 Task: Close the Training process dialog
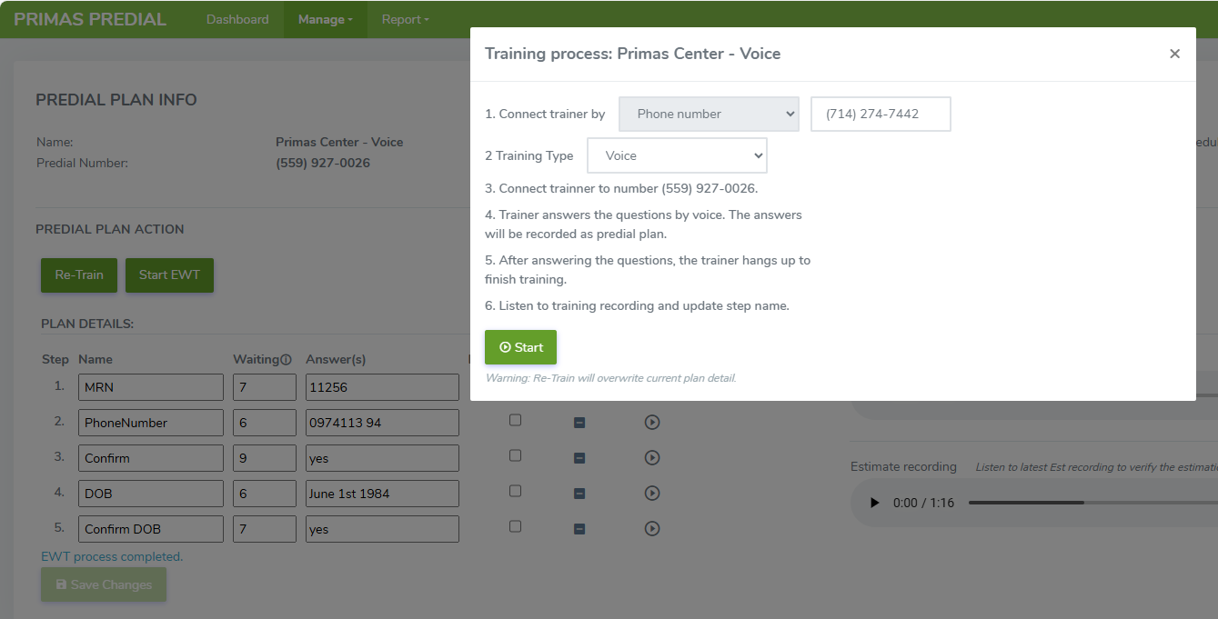[1174, 54]
